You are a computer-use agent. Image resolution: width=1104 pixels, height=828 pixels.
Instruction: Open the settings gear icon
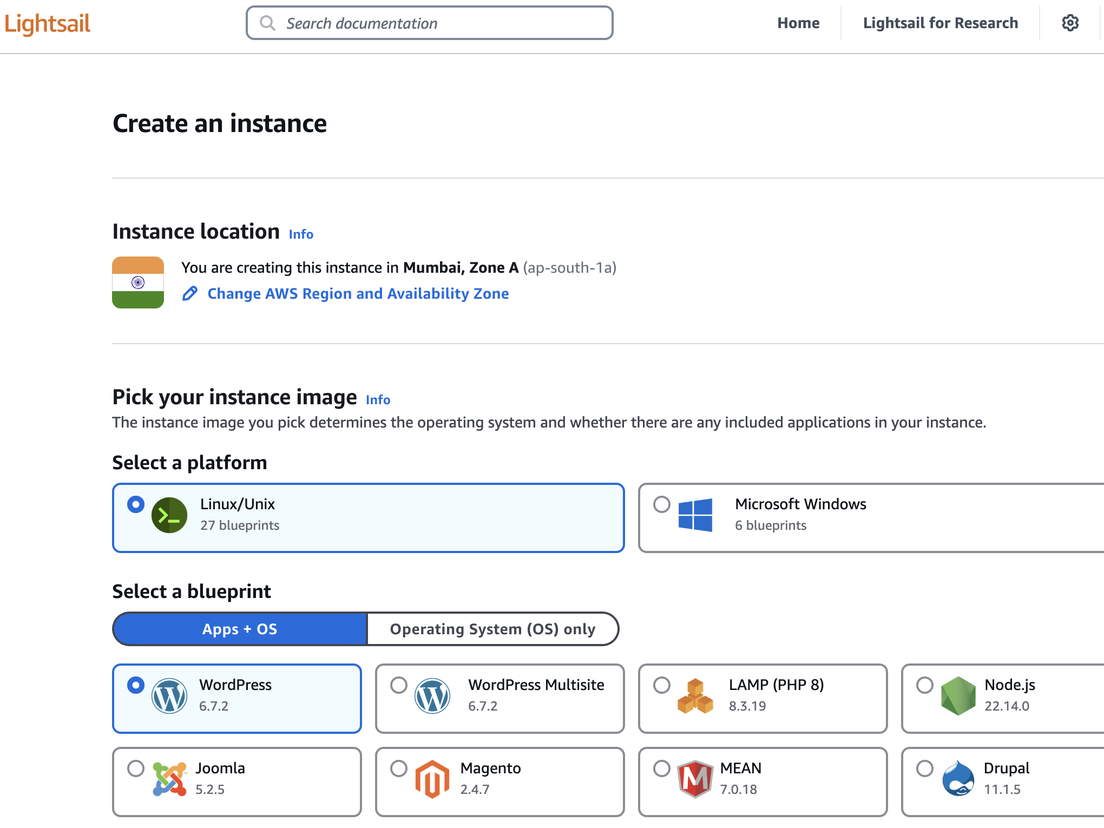pyautogui.click(x=1070, y=23)
